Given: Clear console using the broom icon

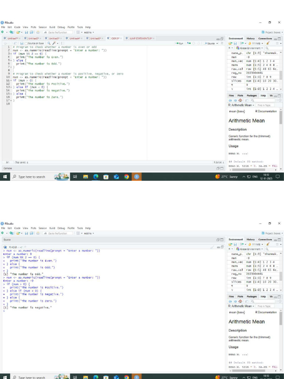Looking at the screenshot, I should (212, 247).
